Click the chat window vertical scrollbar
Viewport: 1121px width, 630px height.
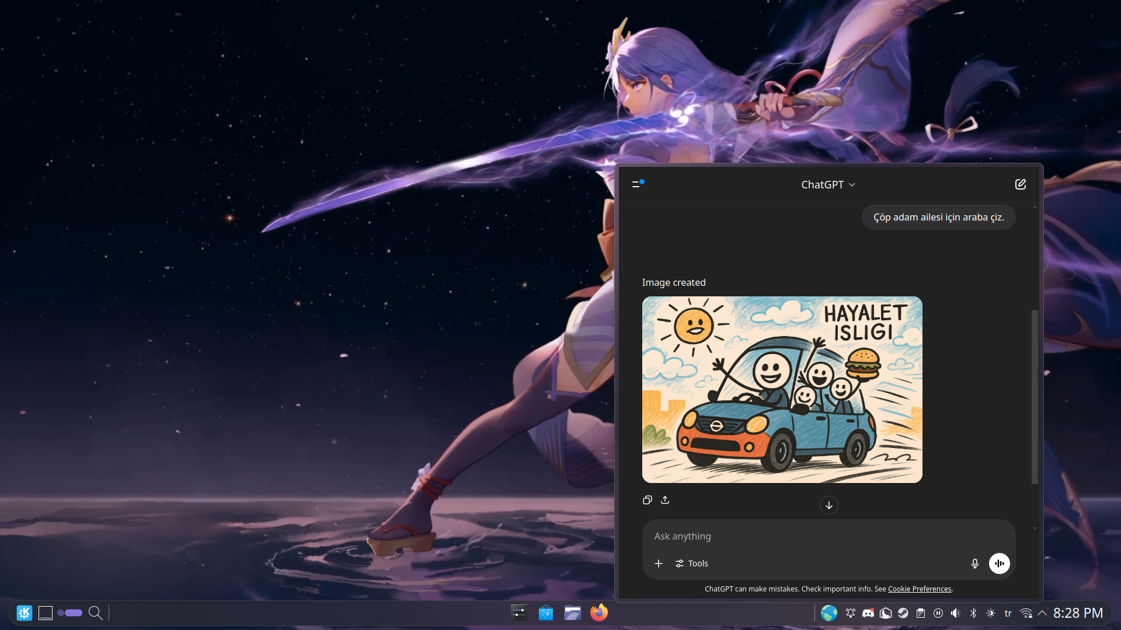click(1035, 397)
